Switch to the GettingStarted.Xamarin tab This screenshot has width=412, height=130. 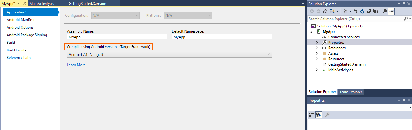click(x=88, y=3)
